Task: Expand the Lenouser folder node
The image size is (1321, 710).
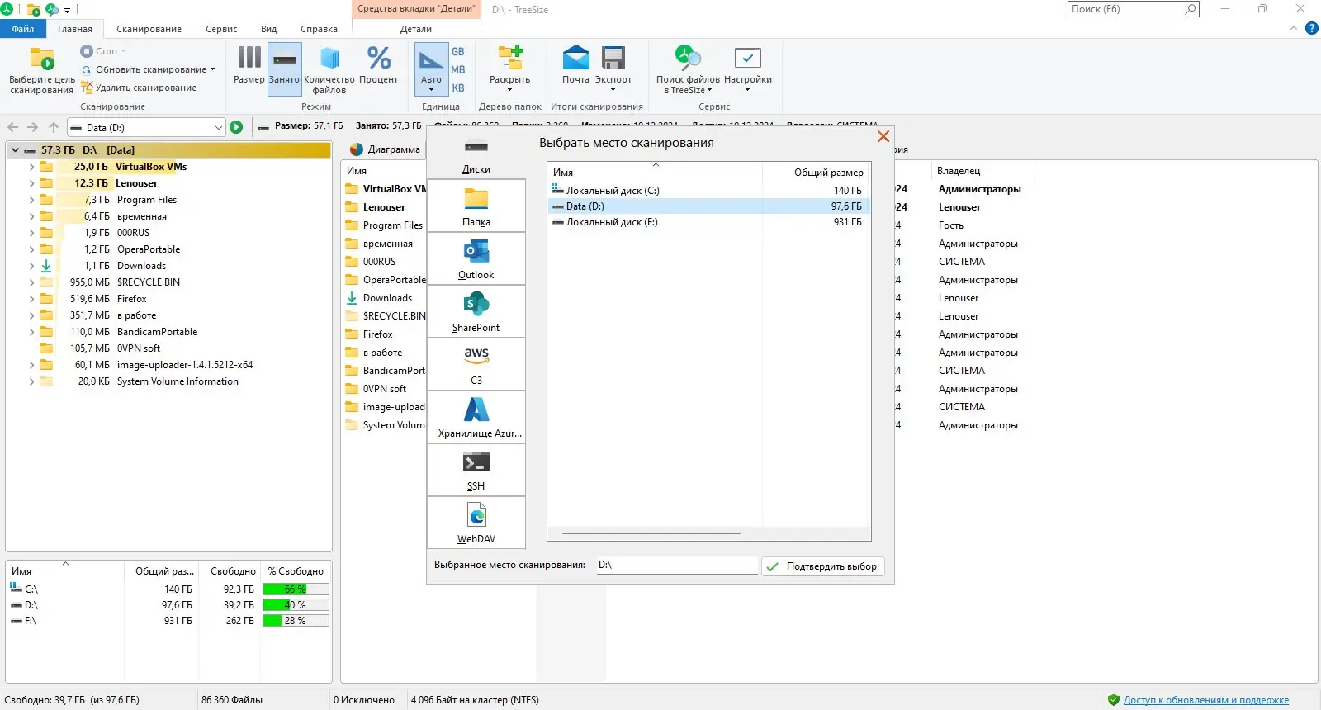Action: coord(31,183)
